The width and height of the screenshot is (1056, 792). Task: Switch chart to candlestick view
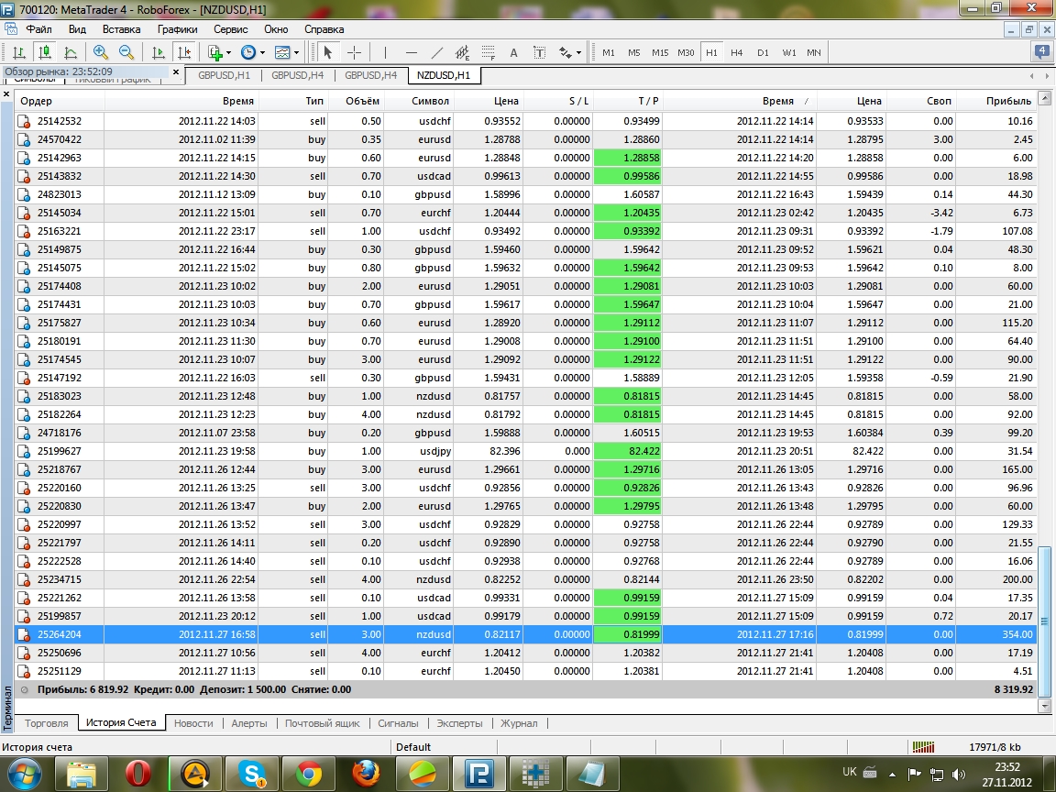coord(44,52)
